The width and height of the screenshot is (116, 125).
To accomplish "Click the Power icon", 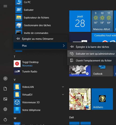I will click(x=5, y=120).
